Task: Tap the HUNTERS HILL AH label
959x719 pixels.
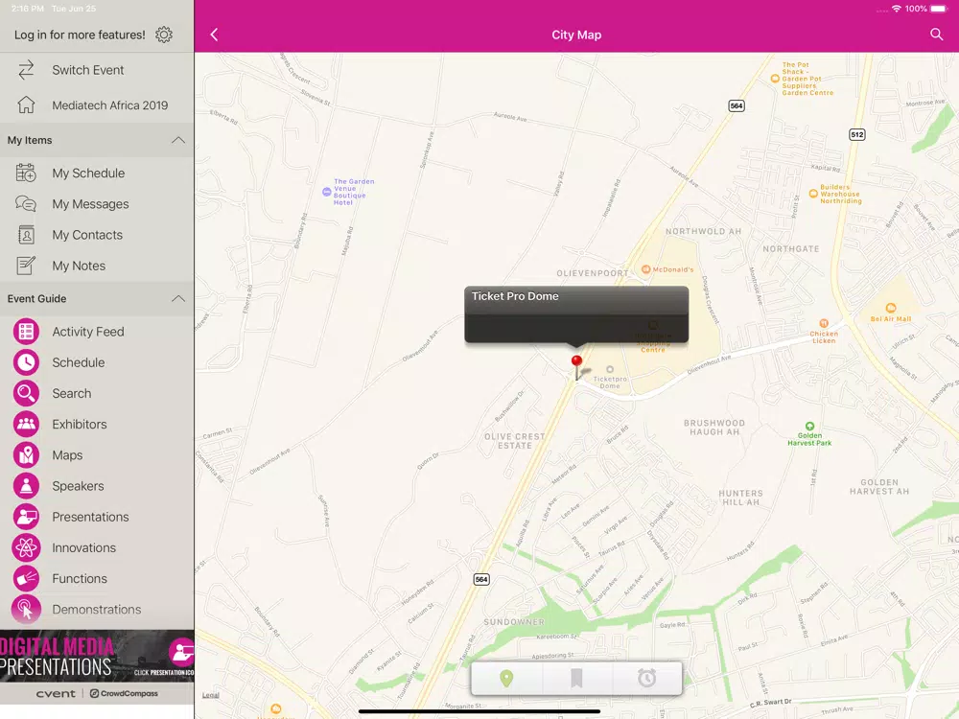Action: coord(740,498)
